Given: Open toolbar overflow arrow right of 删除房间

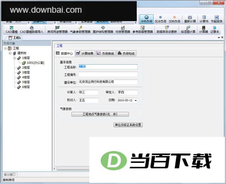Looking at the screenshot, I should point(136,23).
